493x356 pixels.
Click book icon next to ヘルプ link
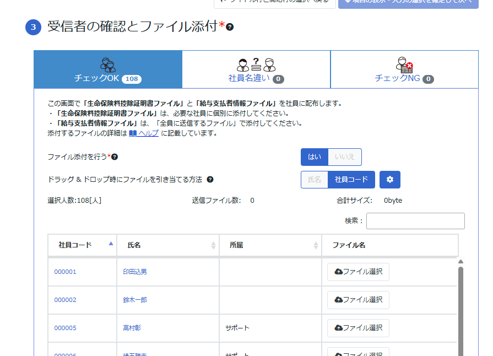tap(132, 133)
